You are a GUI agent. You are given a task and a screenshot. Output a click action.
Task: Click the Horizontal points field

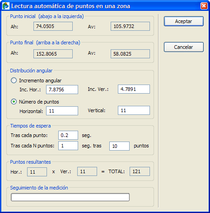pos(62,111)
